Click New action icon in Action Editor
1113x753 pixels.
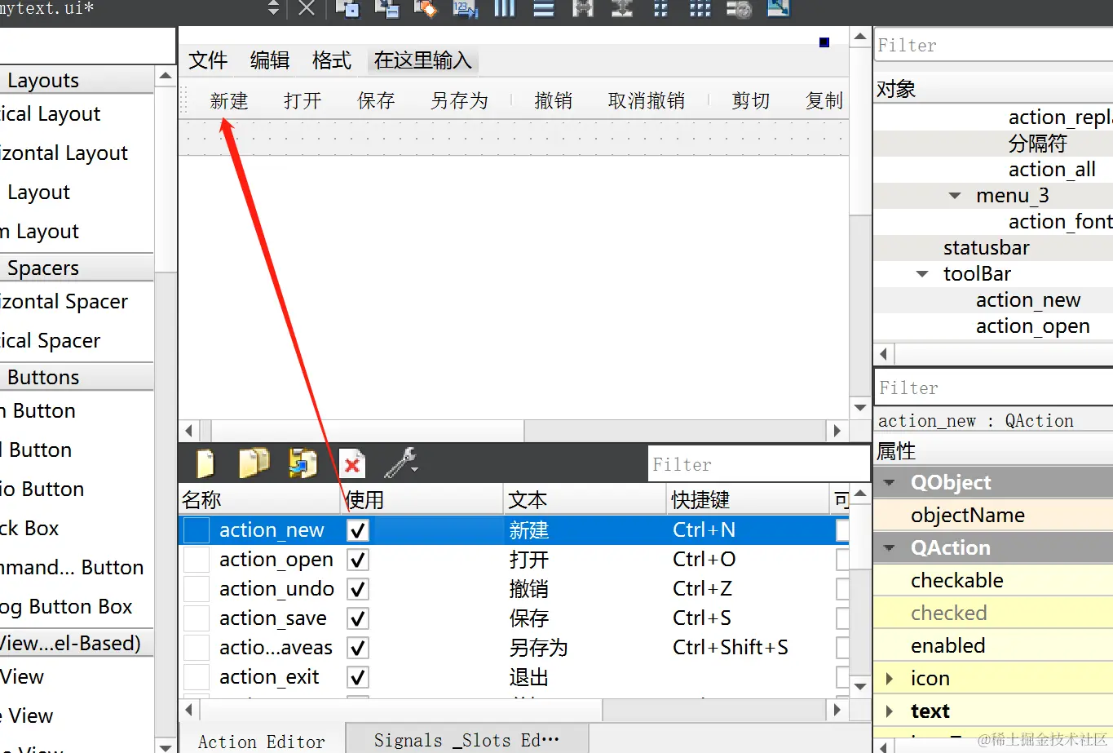tap(205, 463)
